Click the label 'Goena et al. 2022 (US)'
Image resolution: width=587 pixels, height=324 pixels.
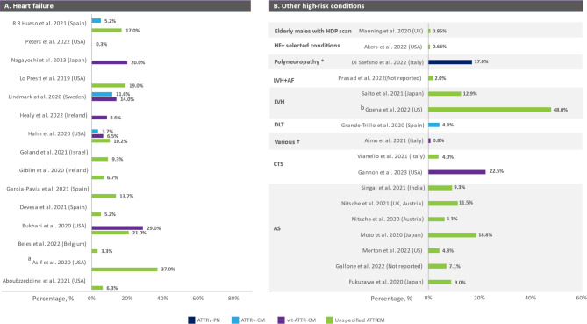[394, 110]
